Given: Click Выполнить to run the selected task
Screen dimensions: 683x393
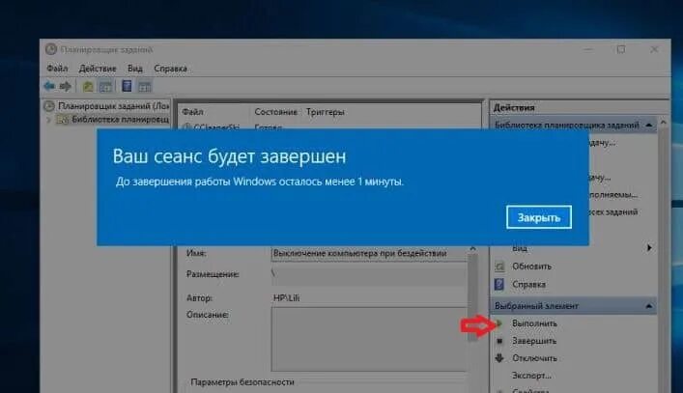Looking at the screenshot, I should (534, 323).
